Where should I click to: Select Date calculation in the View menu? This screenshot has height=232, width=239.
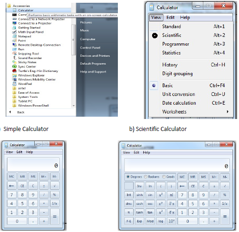point(191,103)
